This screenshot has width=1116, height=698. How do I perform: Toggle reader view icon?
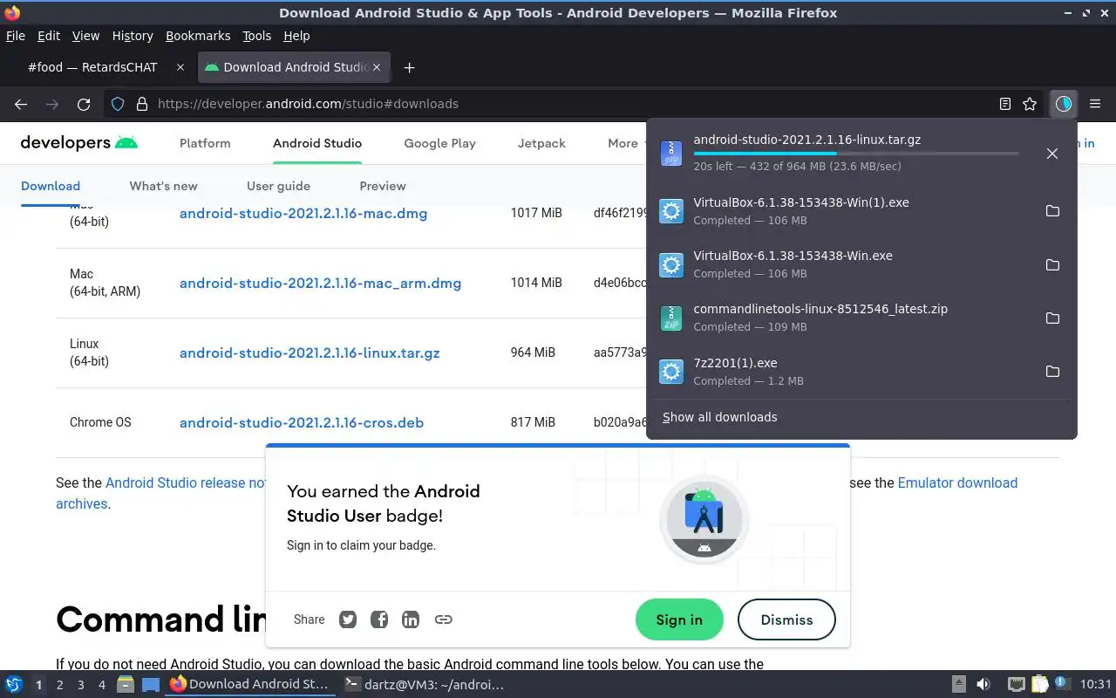tap(1005, 104)
